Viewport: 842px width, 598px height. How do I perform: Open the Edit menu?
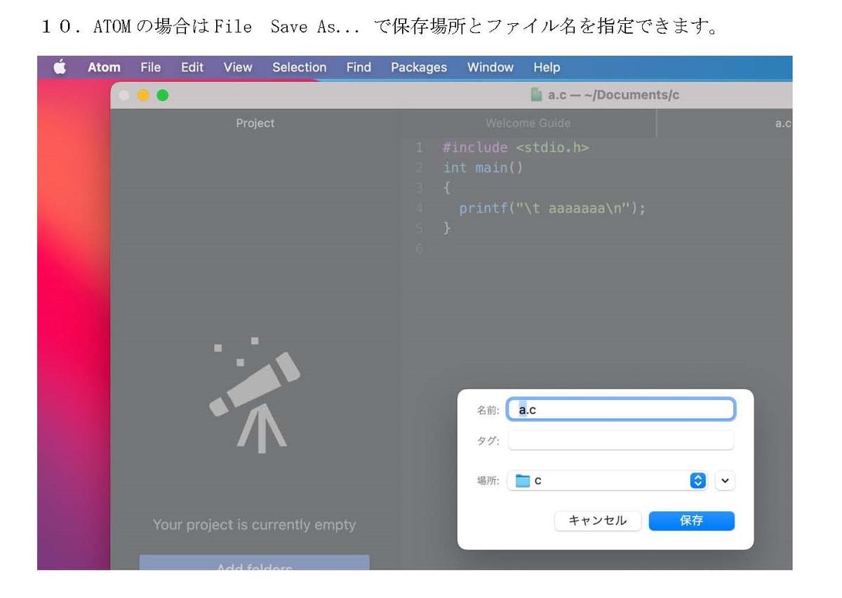(x=192, y=67)
